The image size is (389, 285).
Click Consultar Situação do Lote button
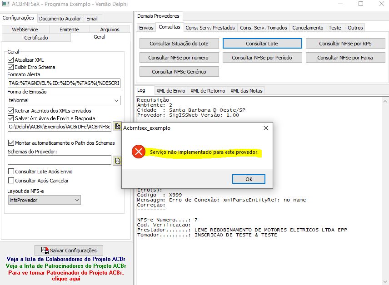(179, 44)
